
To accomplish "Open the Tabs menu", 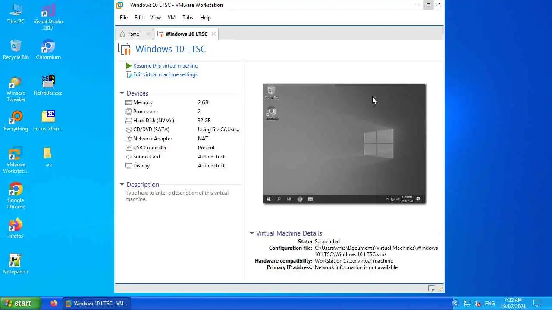I will pyautogui.click(x=188, y=18).
